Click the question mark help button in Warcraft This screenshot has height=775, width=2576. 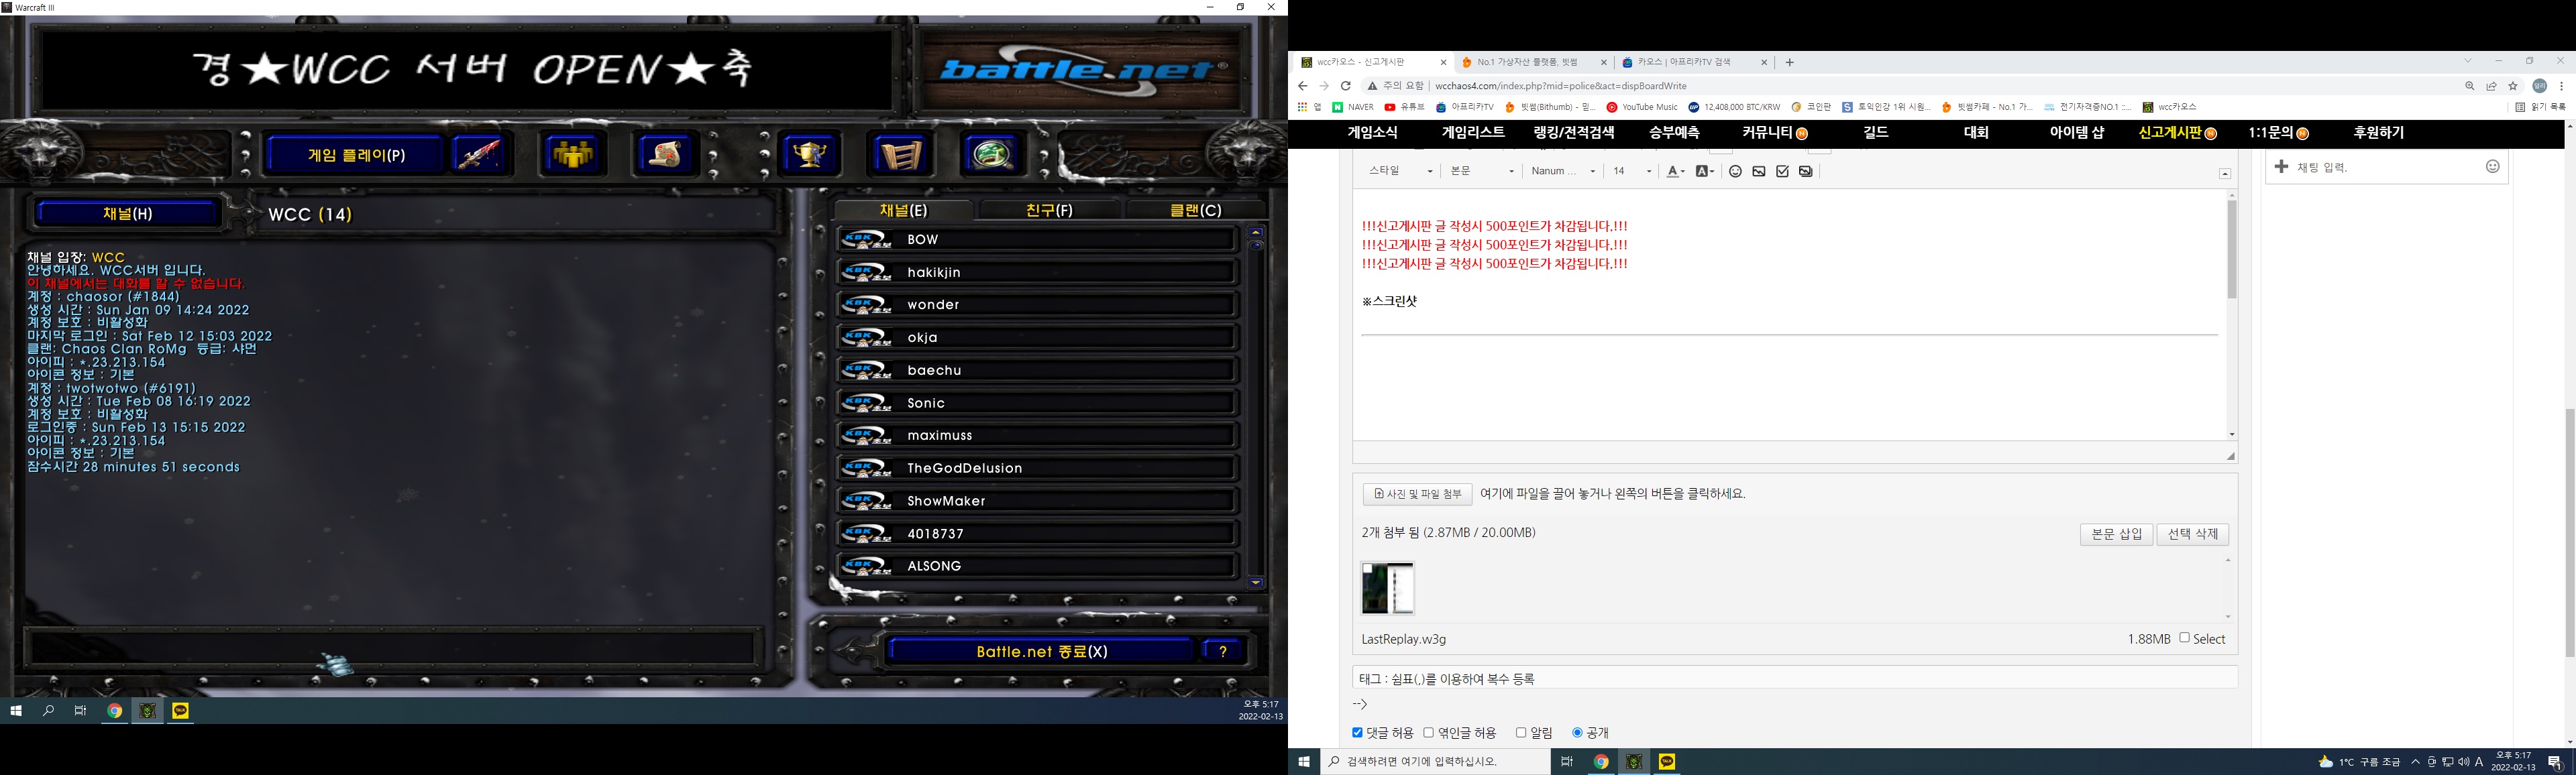1223,651
